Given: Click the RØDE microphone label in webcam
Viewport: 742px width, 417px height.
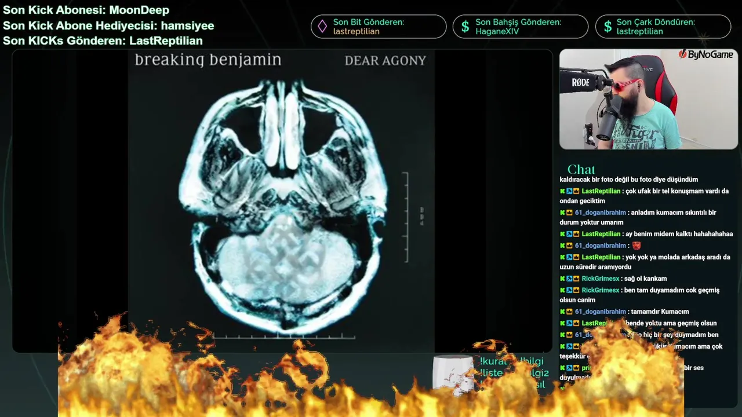Looking at the screenshot, I should coord(580,83).
